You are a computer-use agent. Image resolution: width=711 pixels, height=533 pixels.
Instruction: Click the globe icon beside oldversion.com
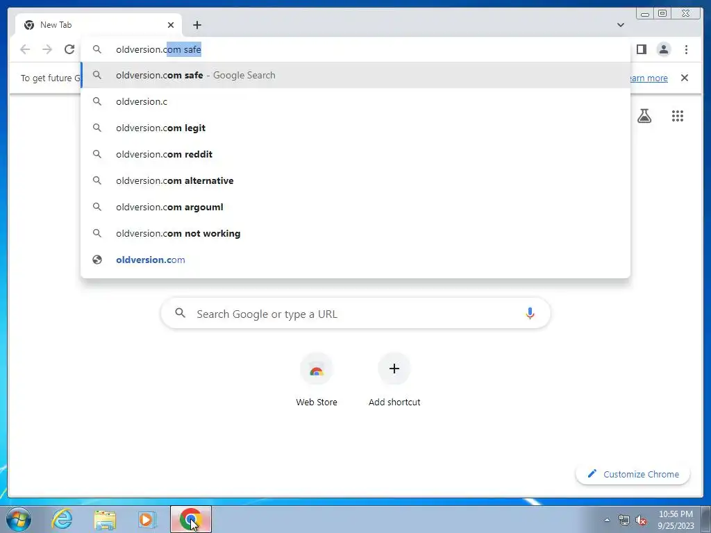pyautogui.click(x=97, y=260)
